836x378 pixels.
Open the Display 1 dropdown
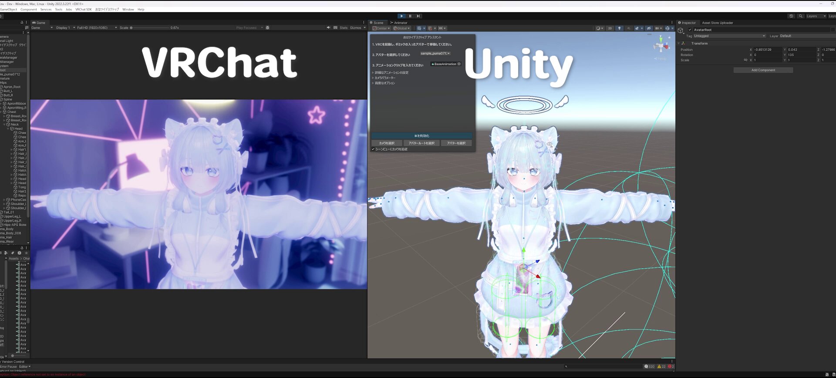coord(65,28)
